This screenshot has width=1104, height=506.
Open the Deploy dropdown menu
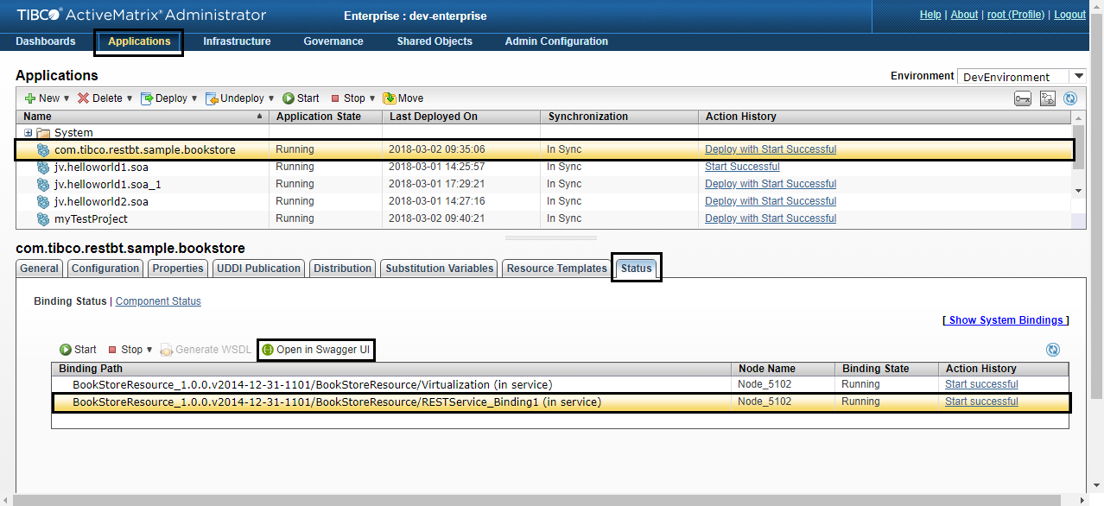194,98
